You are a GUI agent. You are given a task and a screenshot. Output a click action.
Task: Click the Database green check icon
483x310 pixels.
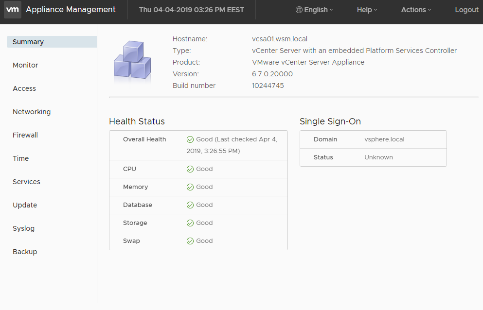(190, 205)
